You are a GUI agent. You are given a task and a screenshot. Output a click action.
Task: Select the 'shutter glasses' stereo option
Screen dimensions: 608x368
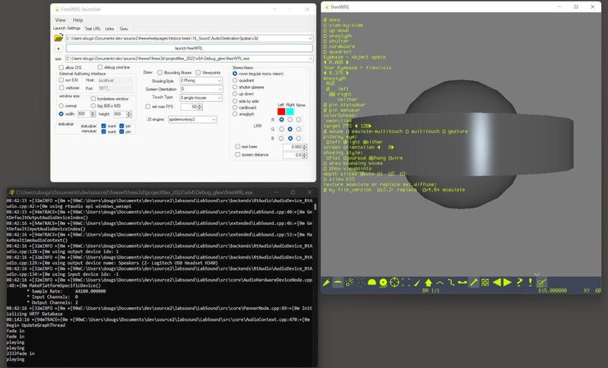[235, 87]
